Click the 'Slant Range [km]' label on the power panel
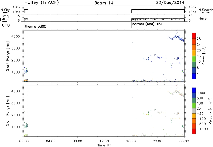The image size is (213, 147). click(7, 56)
